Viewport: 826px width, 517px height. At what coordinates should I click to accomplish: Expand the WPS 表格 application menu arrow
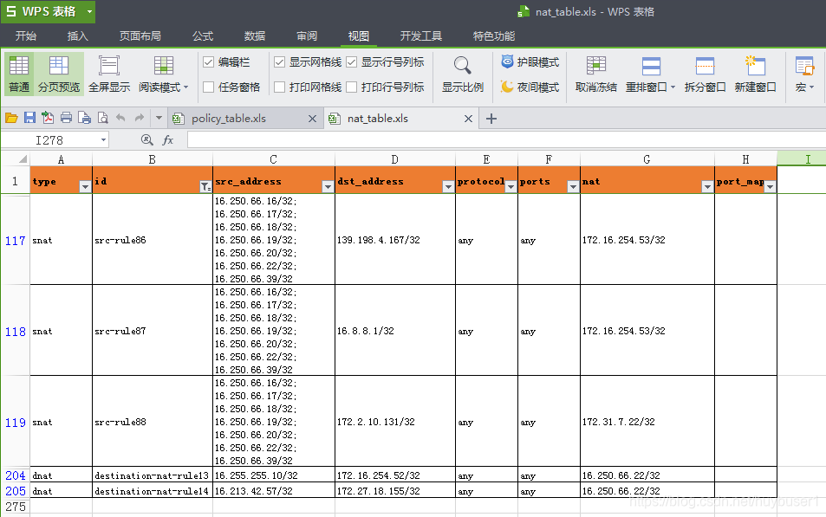89,11
